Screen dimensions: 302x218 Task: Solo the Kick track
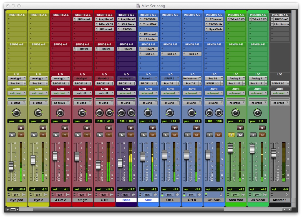click(144, 135)
